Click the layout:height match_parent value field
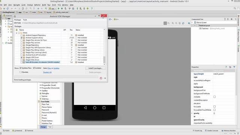This screenshot has width=240, height=135. (224, 74)
